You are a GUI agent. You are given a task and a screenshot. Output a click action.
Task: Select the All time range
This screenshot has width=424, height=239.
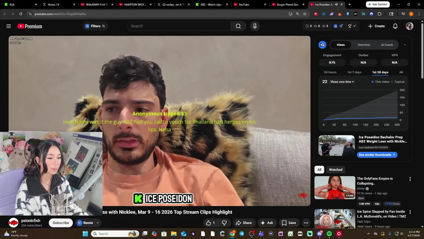pyautogui.click(x=401, y=72)
